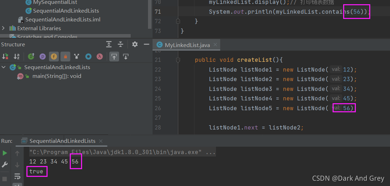This screenshot has height=186, width=390.
Task: Toggle Show Properties purple p filter
Action: [43, 57]
